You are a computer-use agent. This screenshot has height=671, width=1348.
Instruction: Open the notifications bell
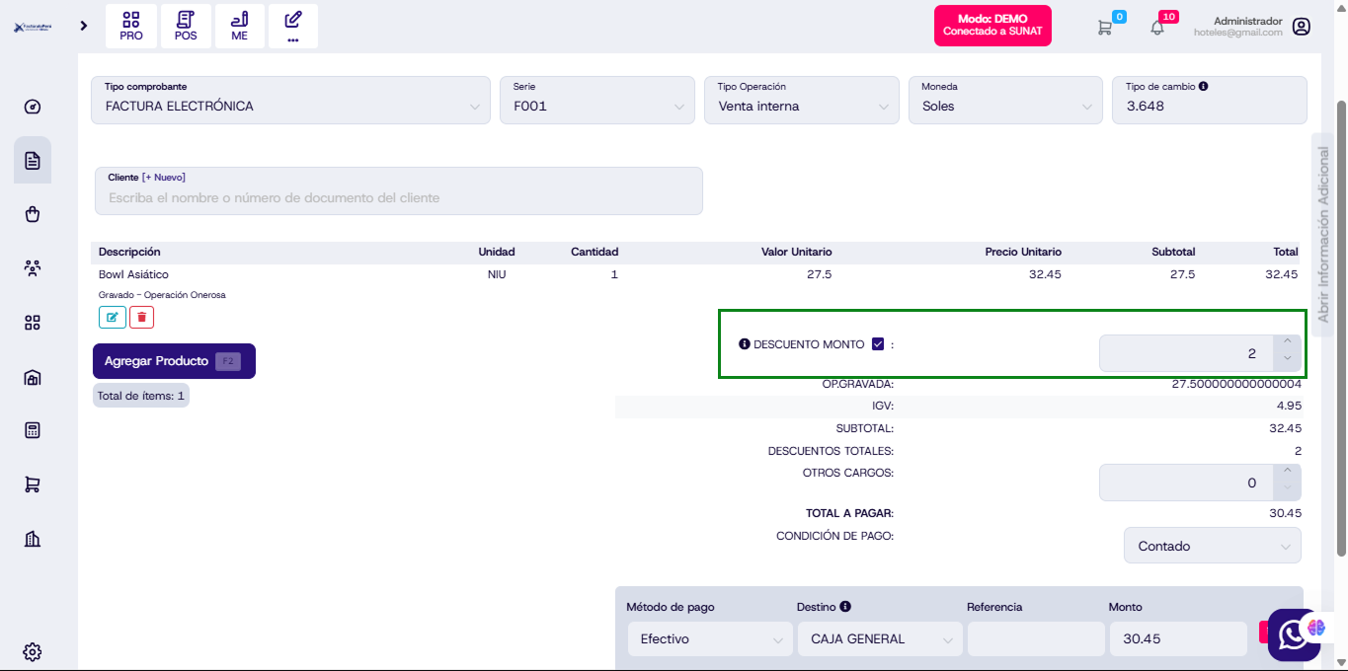1157,28
